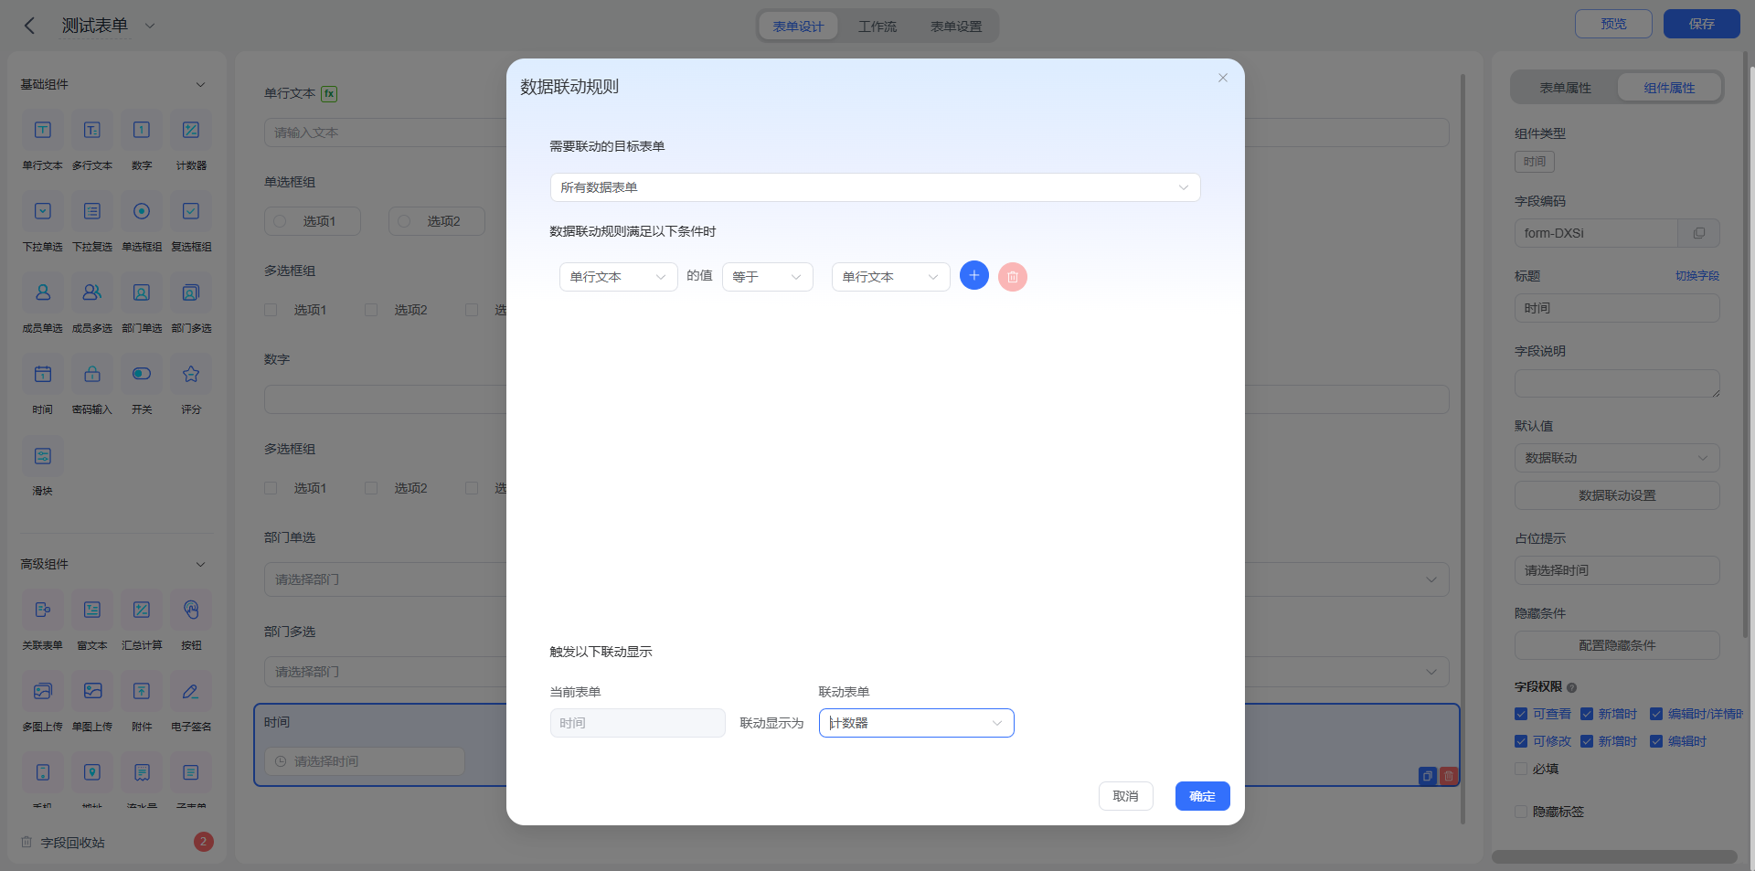This screenshot has width=1755, height=871.
Task: Pick the 密码输入 component icon
Action: (92, 375)
